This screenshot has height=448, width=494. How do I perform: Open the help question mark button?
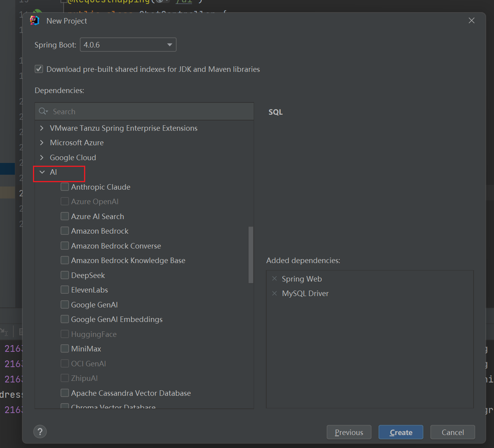40,432
